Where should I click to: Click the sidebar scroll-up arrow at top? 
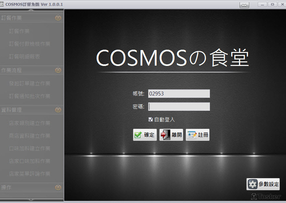click(x=31, y=11)
